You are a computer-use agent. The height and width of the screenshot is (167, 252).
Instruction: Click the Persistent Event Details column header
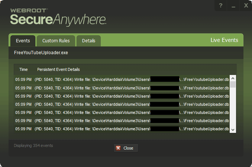(58, 69)
